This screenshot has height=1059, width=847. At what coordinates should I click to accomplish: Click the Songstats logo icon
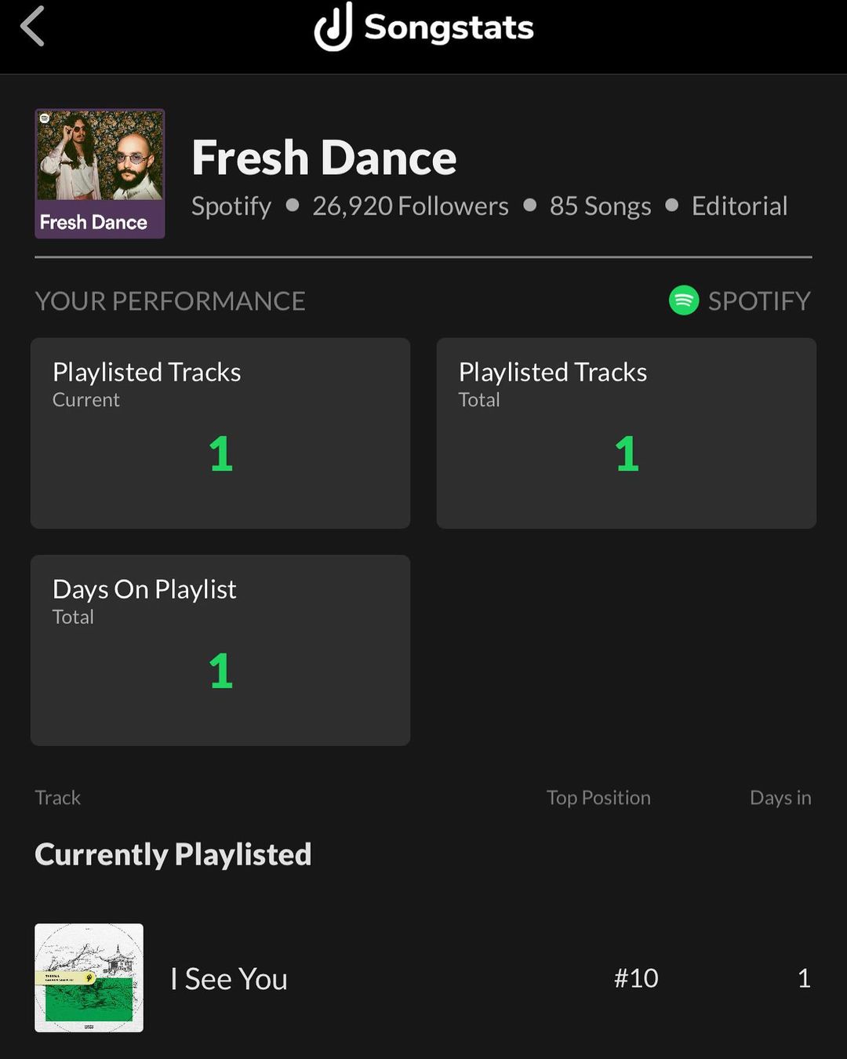click(x=333, y=27)
